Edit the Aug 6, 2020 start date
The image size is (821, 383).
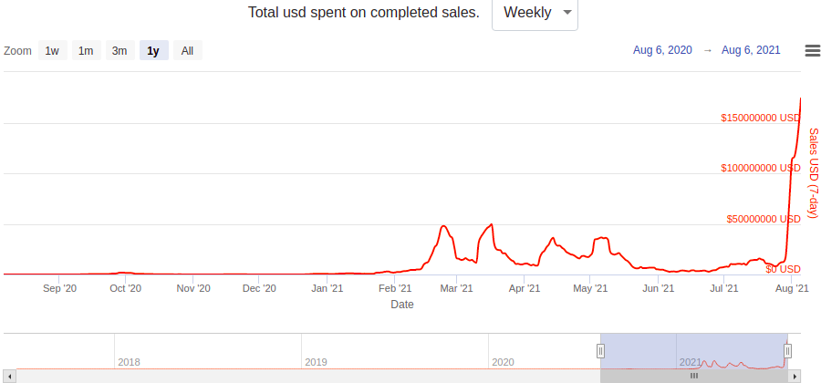(x=662, y=51)
